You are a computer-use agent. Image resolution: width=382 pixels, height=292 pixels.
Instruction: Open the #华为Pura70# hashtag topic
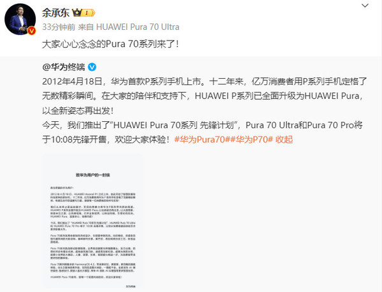[x=201, y=140]
